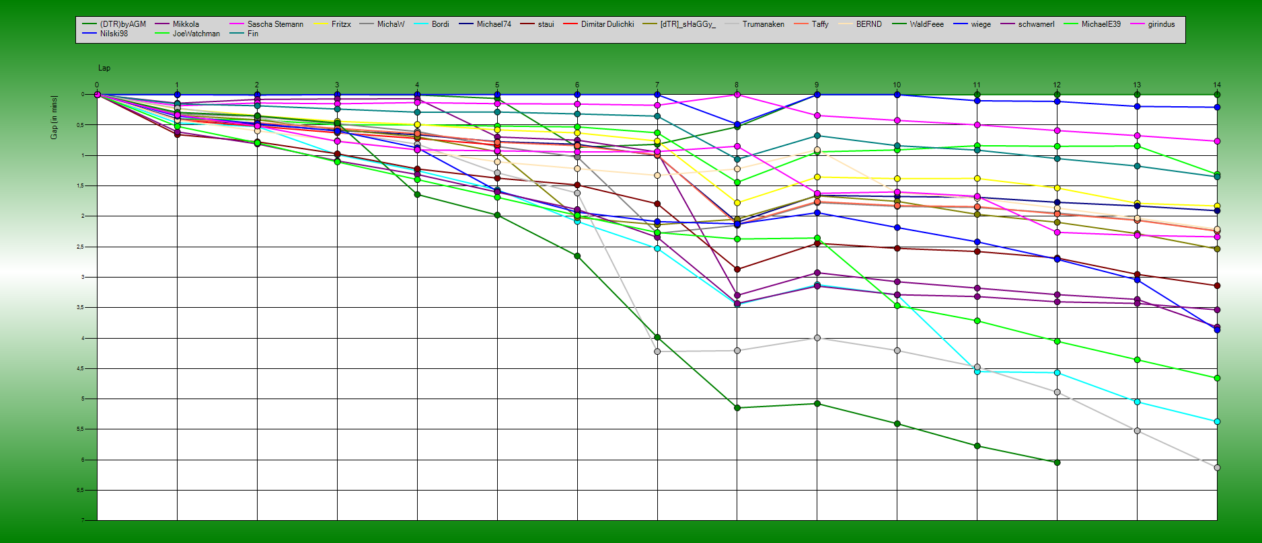The image size is (1262, 543).
Task: Select the Bordi driver legend label
Action: coord(440,24)
